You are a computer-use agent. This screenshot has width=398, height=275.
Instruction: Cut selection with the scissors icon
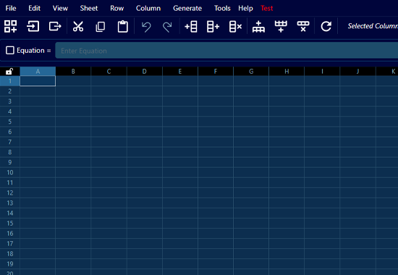[x=78, y=26]
